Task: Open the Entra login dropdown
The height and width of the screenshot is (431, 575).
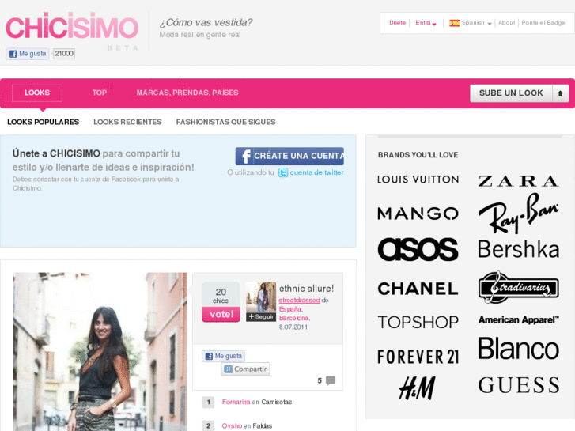Action: pyautogui.click(x=426, y=23)
